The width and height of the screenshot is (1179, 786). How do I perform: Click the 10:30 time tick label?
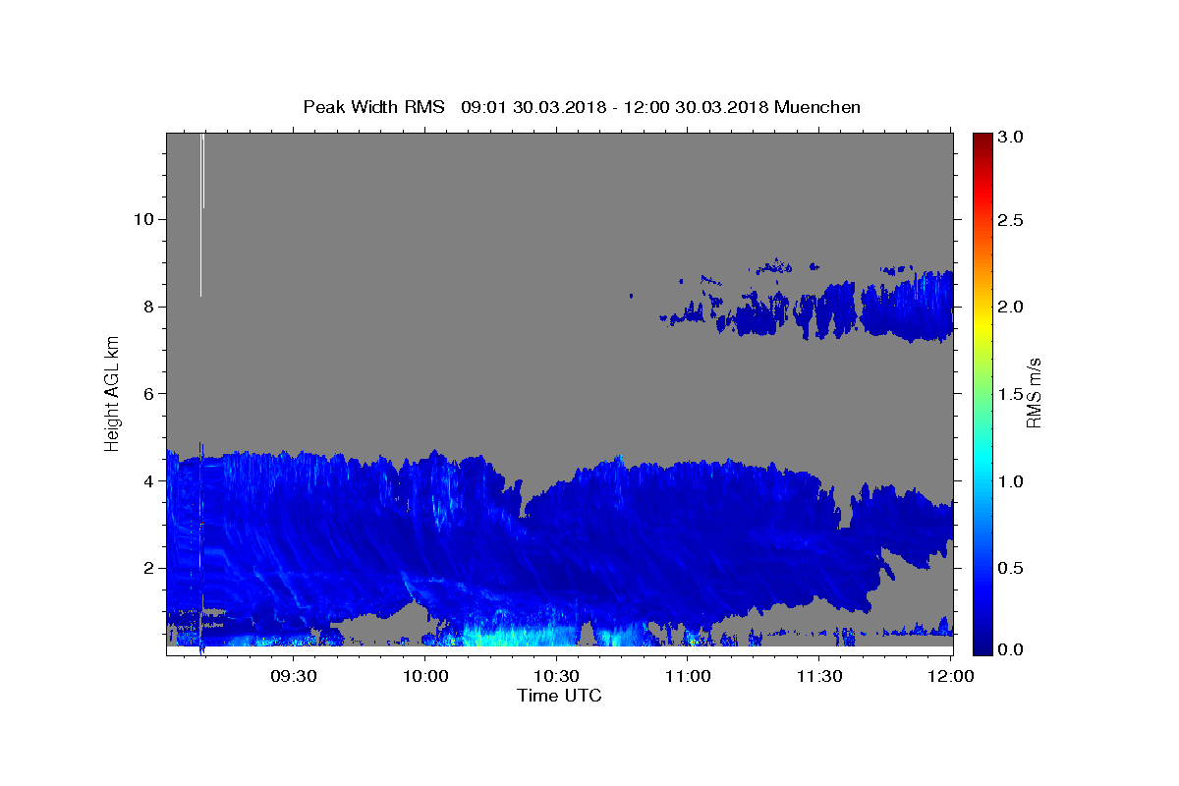(x=556, y=676)
